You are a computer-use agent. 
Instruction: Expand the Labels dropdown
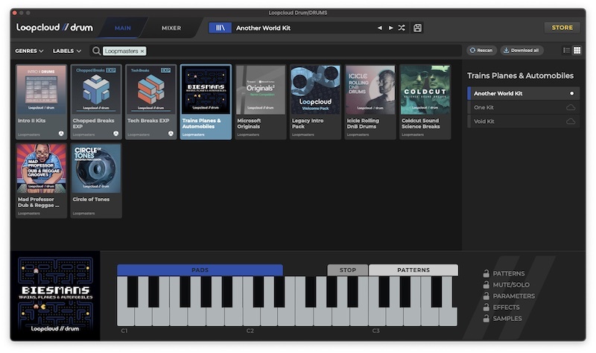click(x=67, y=51)
